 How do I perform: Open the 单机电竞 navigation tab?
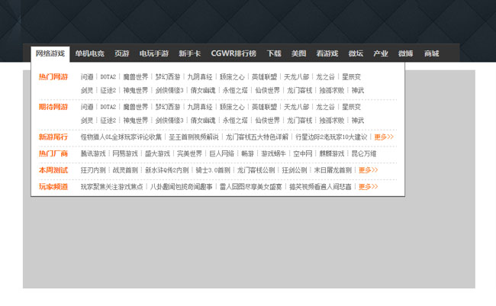click(89, 53)
